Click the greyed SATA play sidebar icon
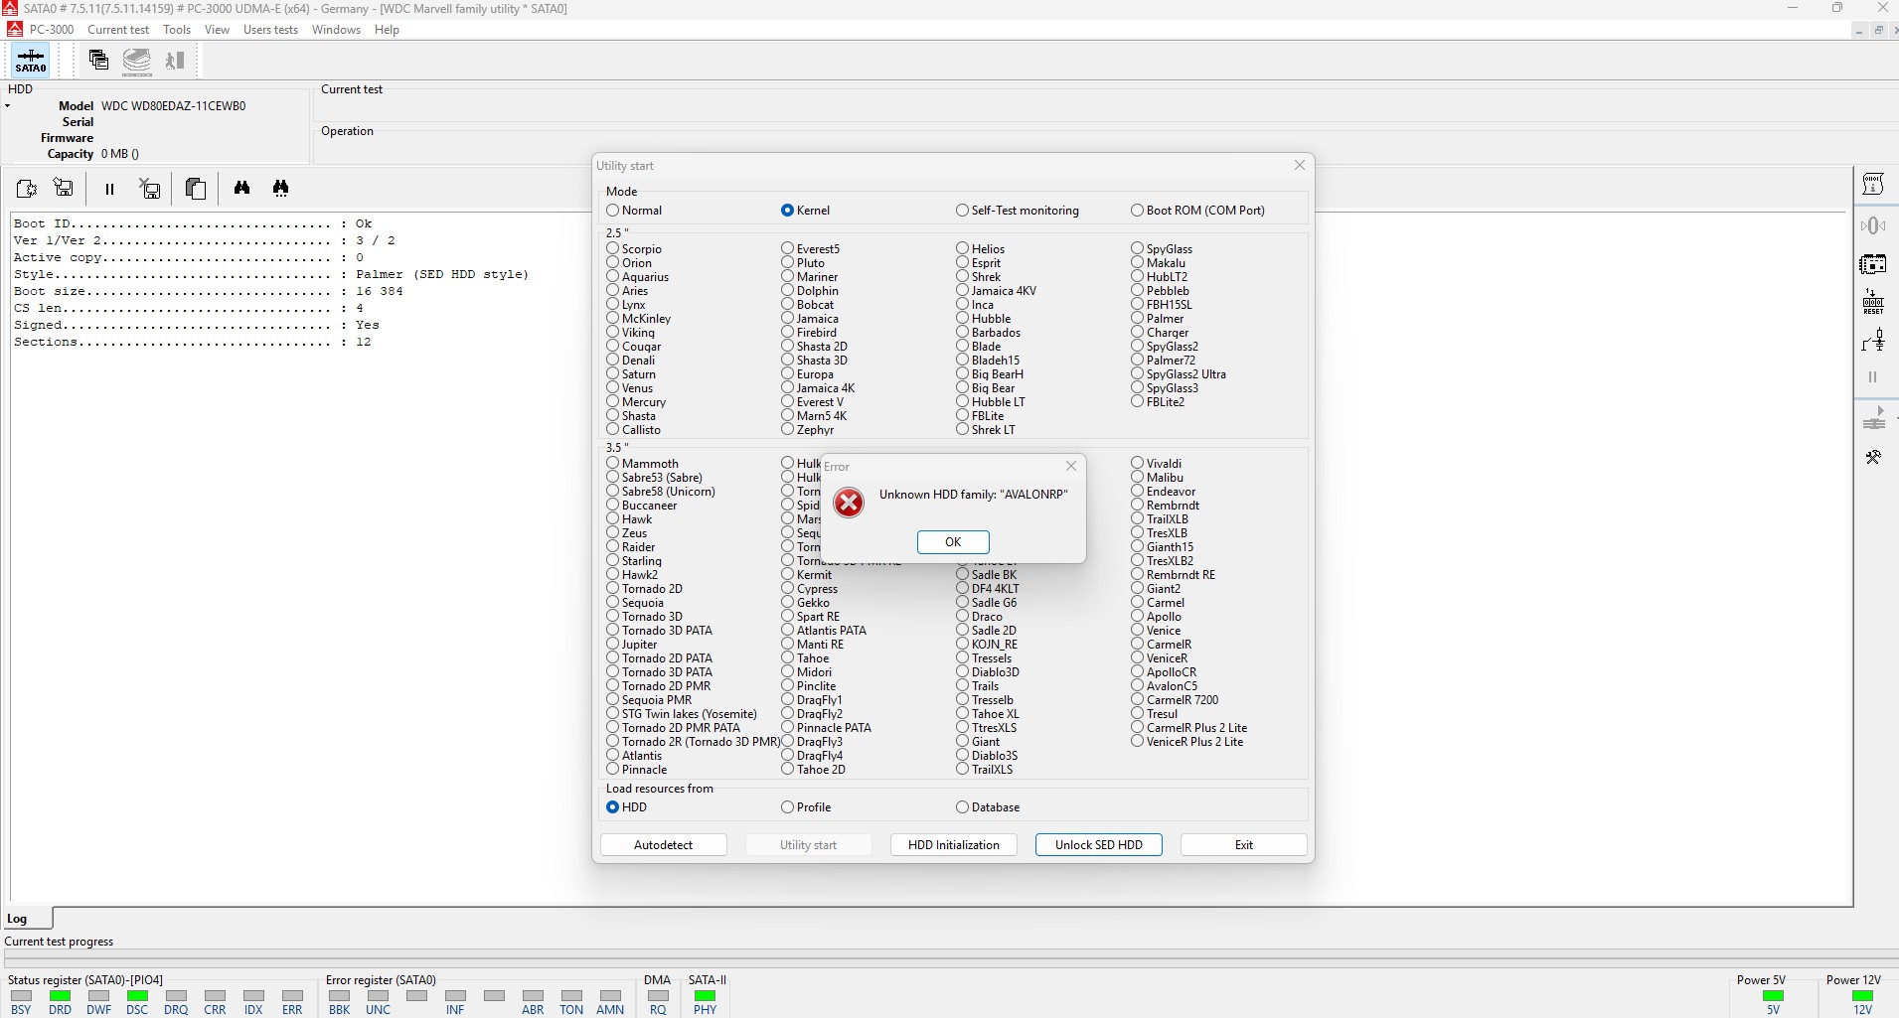This screenshot has width=1899, height=1018. [x=1874, y=418]
